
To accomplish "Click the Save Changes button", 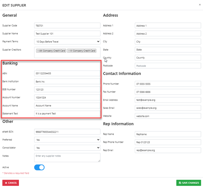I will (x=188, y=183).
